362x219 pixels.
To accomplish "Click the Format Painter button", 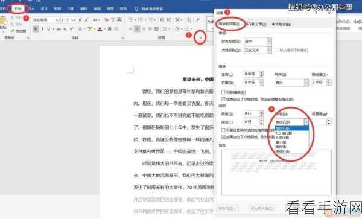I will (x=18, y=31).
